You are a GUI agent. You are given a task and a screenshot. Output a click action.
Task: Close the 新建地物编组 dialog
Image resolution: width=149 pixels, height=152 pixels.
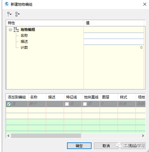(x=145, y=4)
